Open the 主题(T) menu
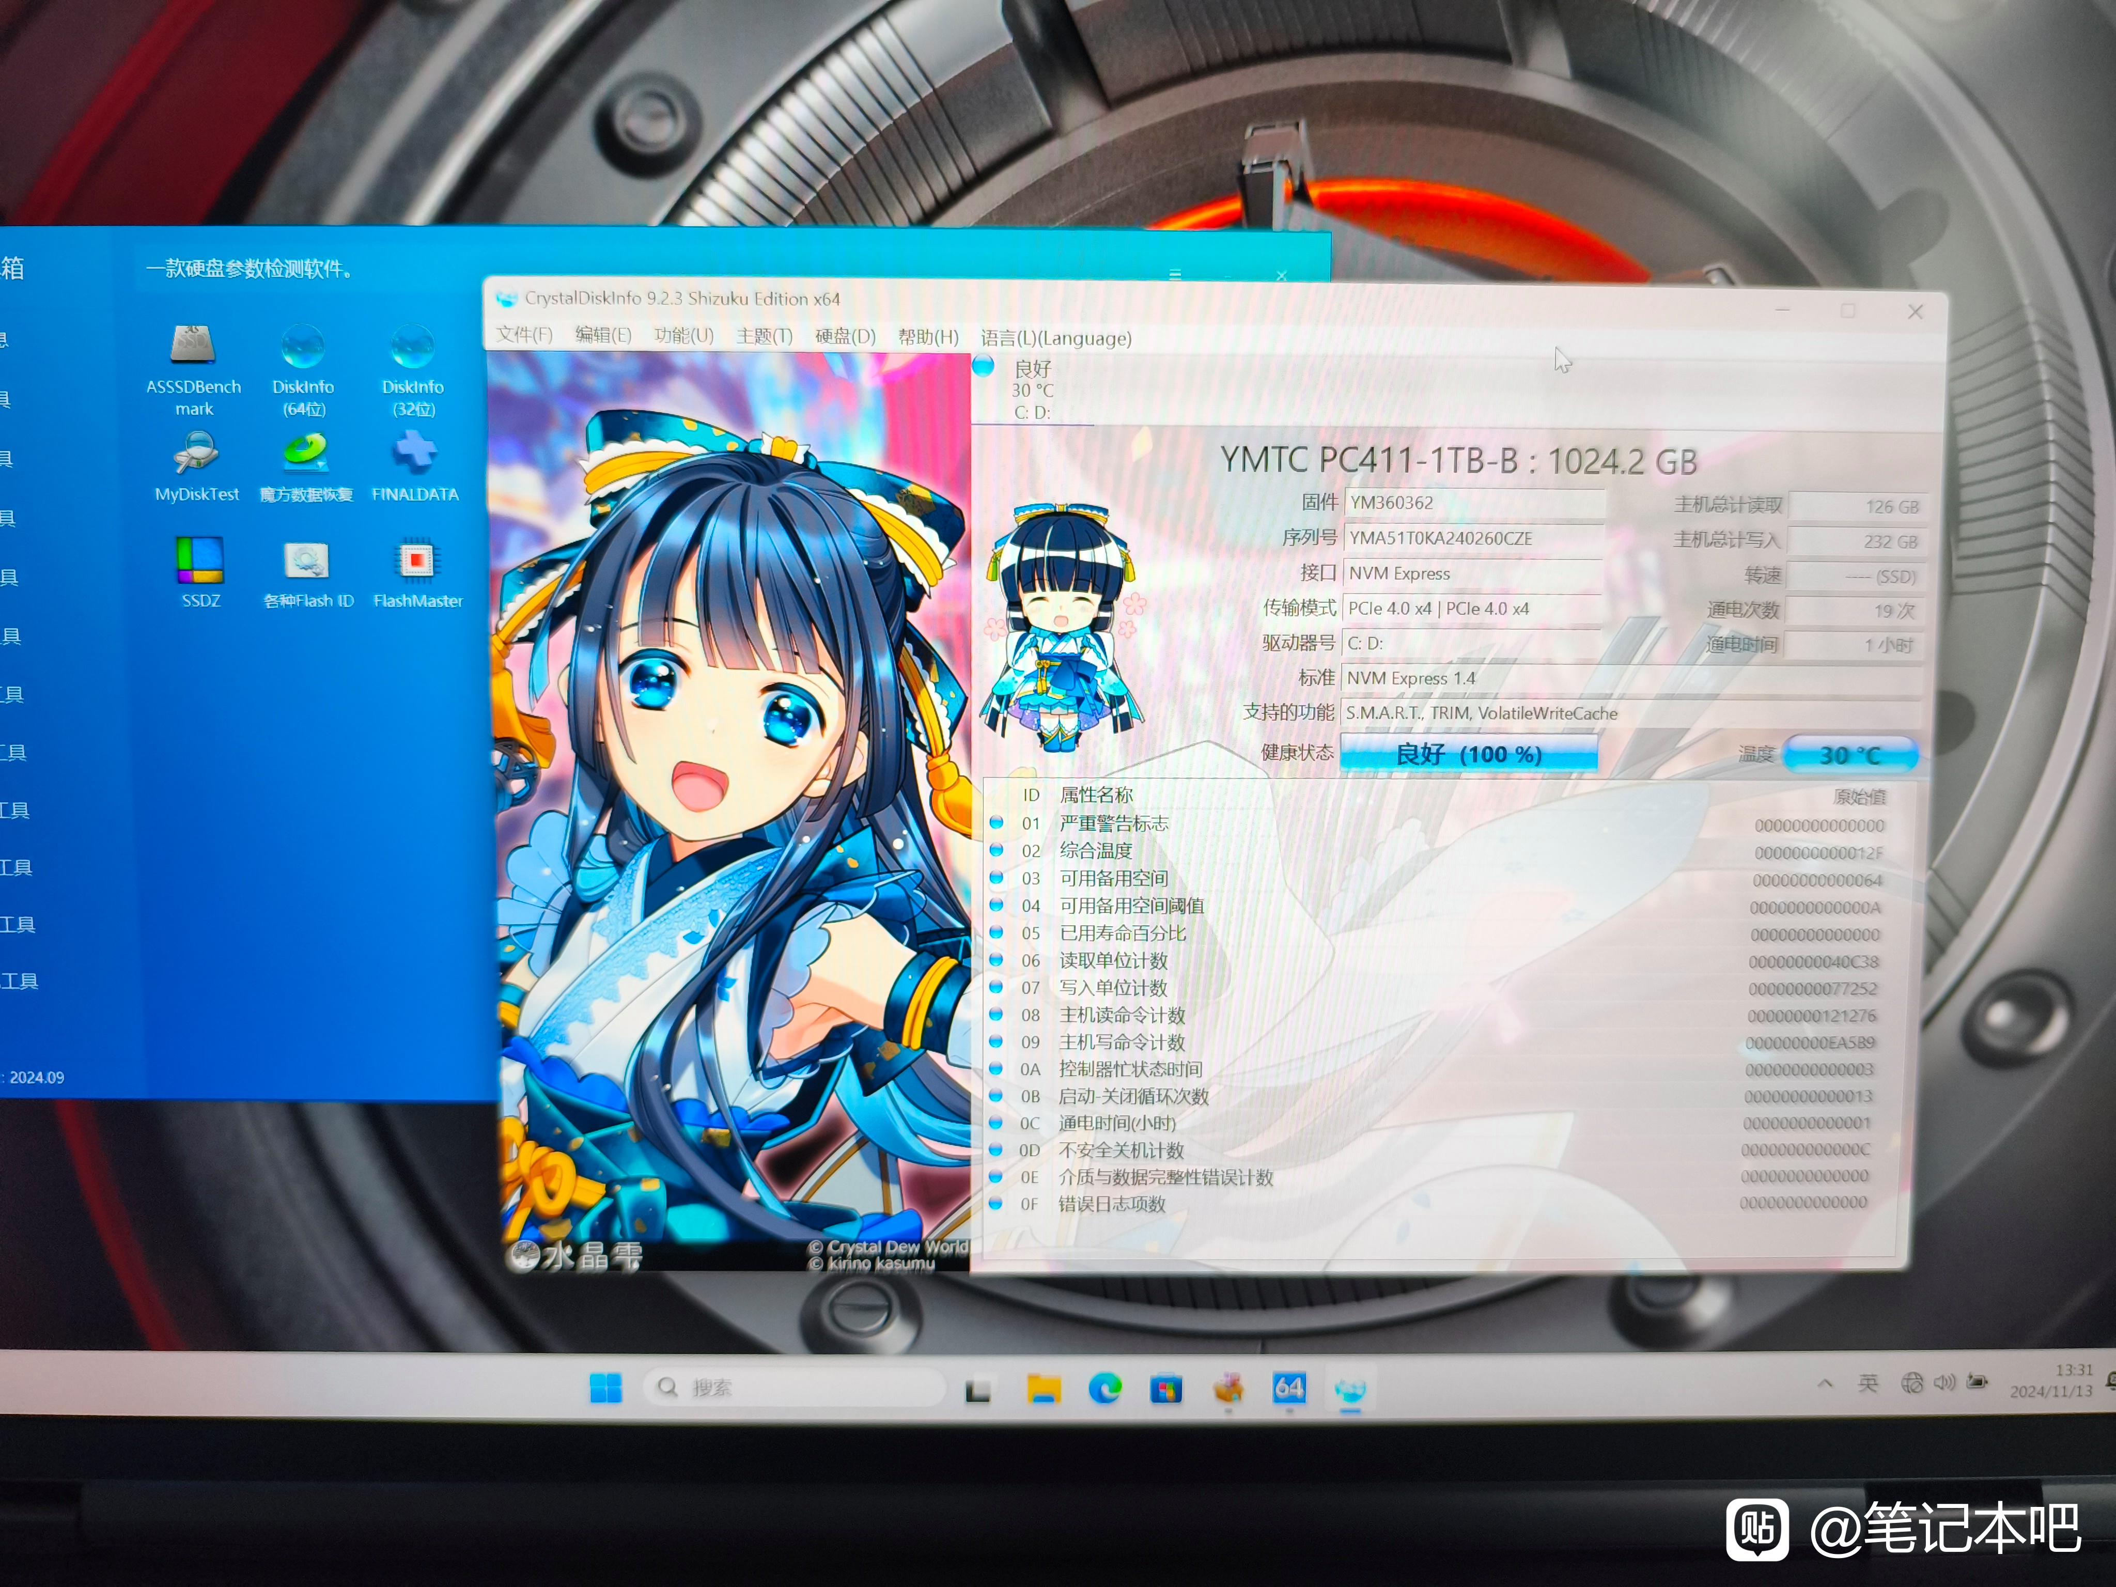This screenshot has height=1587, width=2116. pyautogui.click(x=765, y=337)
